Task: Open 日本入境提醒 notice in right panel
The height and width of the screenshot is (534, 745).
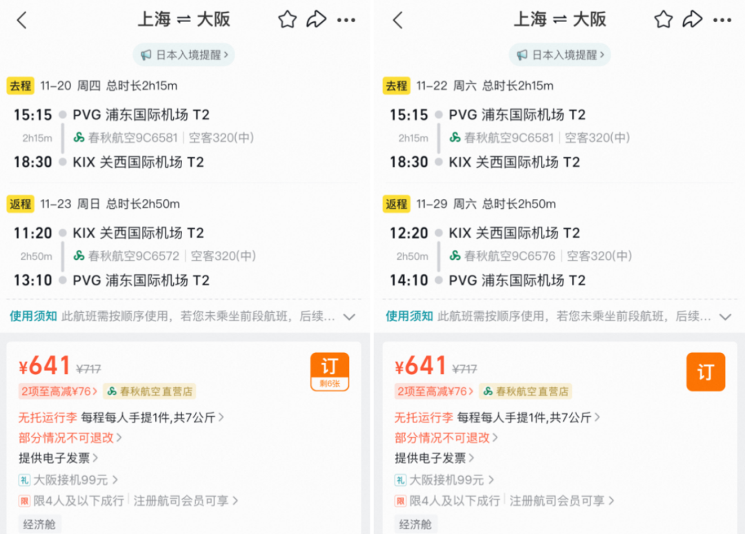Action: (560, 55)
